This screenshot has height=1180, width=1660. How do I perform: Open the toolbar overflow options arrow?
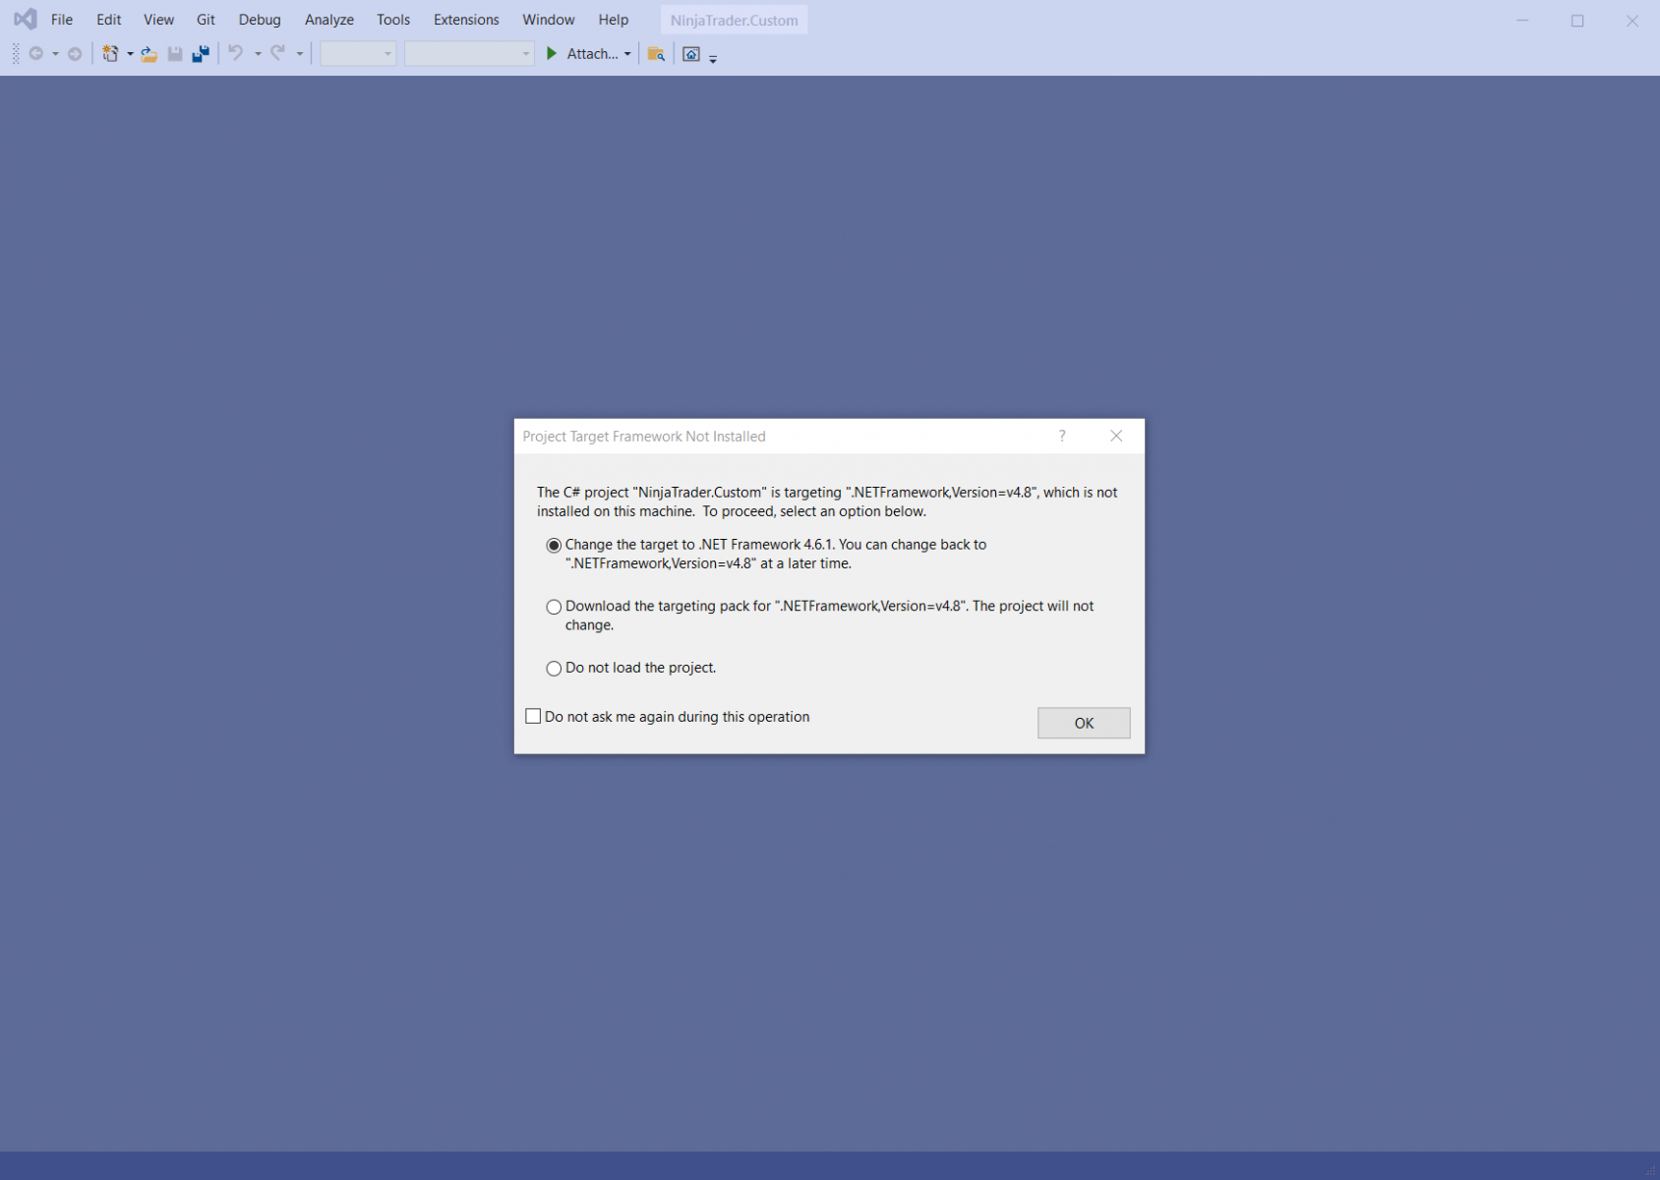(x=713, y=58)
